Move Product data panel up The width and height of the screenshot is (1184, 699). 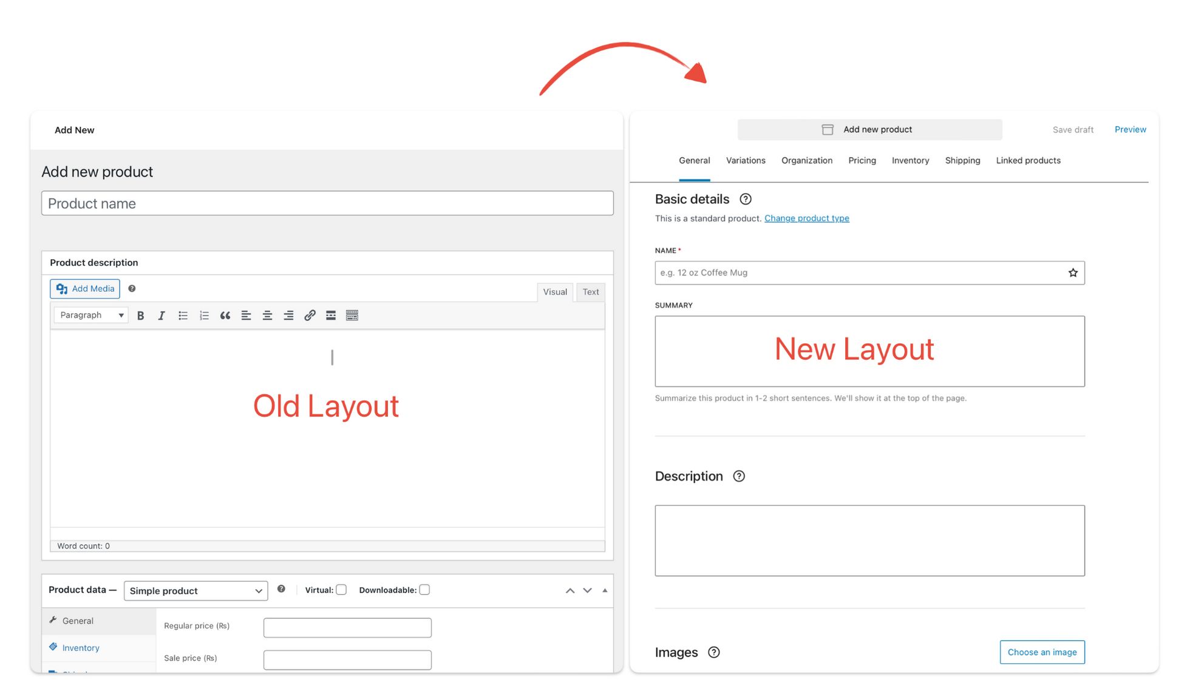point(570,590)
